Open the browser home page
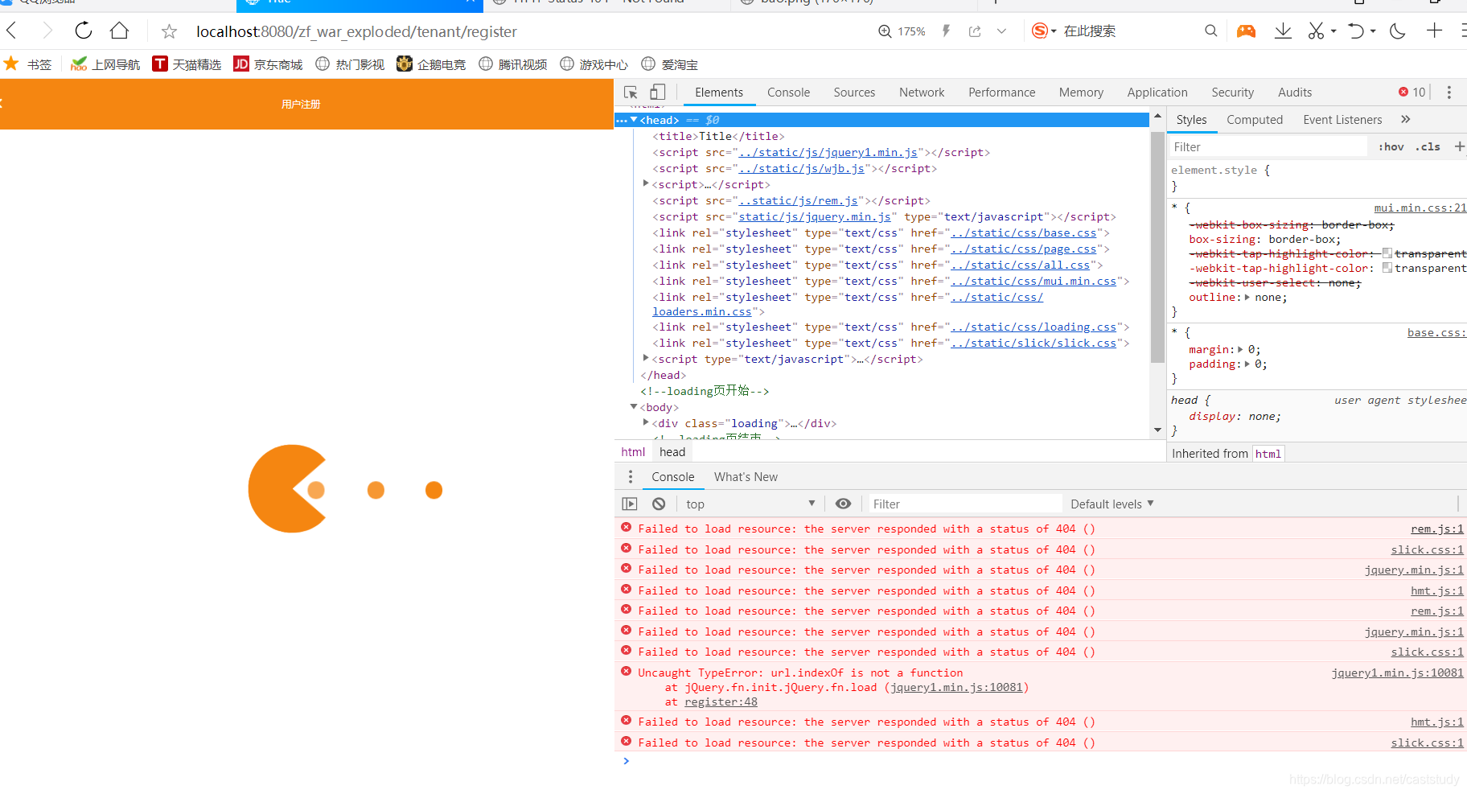The image size is (1467, 794). point(120,31)
